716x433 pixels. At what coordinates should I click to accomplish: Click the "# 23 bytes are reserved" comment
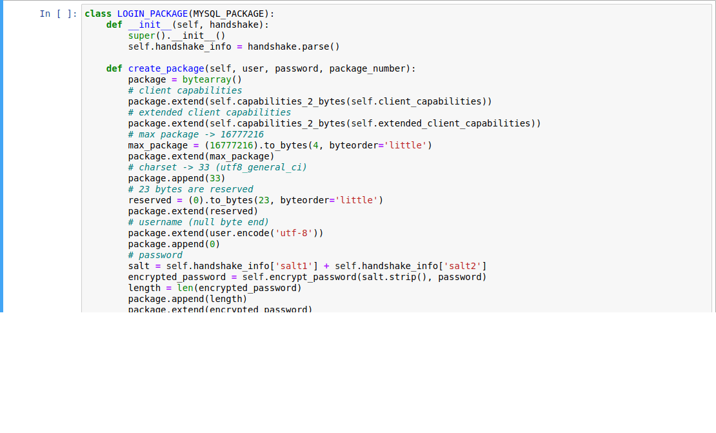click(190, 189)
